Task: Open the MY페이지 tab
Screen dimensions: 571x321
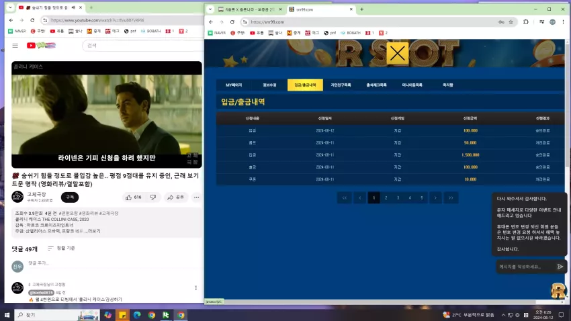Action: click(x=234, y=85)
